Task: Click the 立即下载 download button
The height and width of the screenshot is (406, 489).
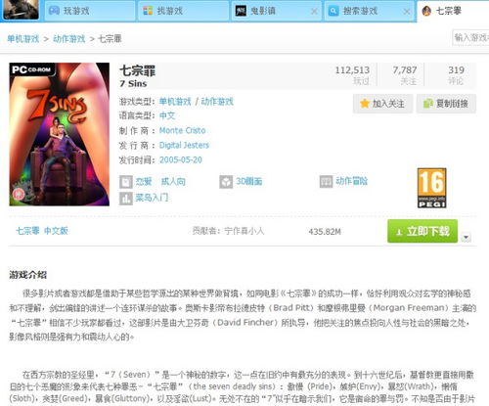Action: 422,231
